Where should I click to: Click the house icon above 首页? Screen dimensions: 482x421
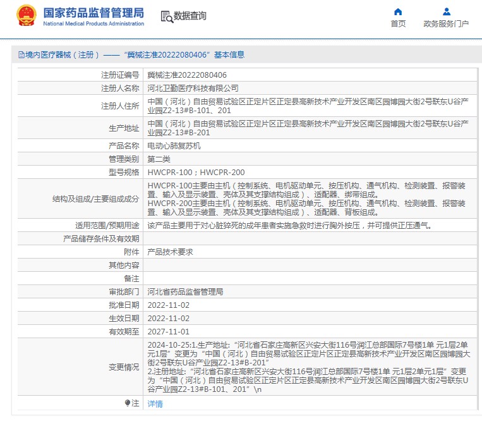[x=398, y=11]
